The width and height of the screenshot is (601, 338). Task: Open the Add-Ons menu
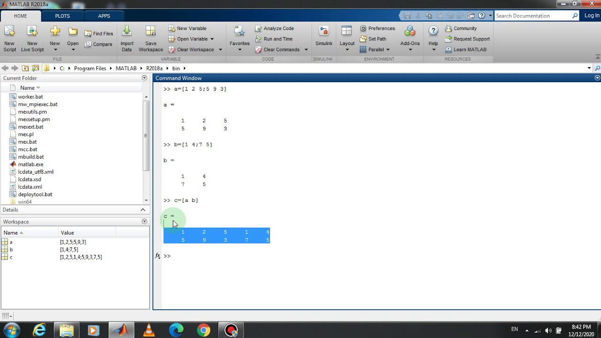(410, 38)
